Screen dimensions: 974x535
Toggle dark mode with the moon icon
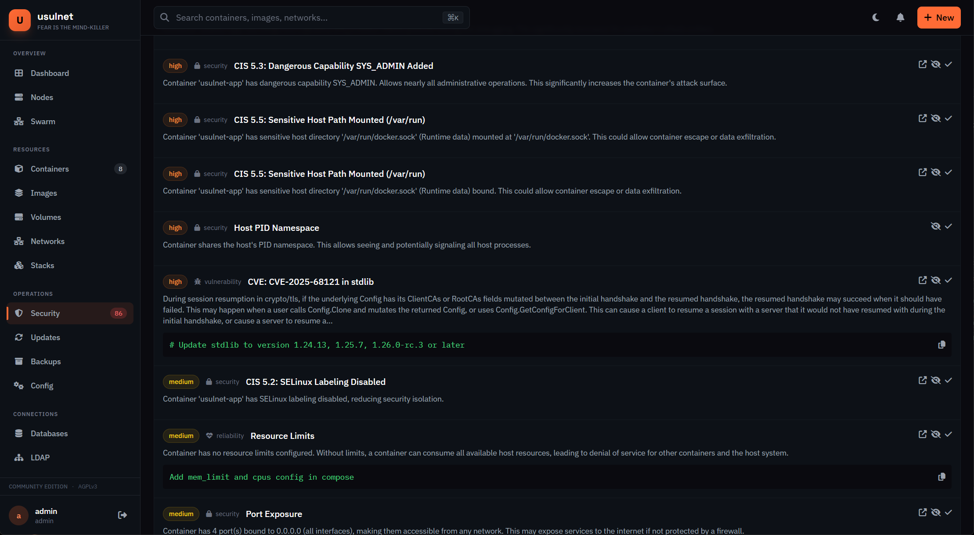[x=876, y=18]
